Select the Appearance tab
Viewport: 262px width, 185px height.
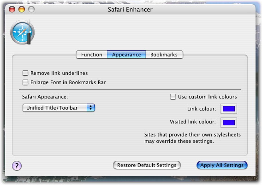pyautogui.click(x=126, y=55)
